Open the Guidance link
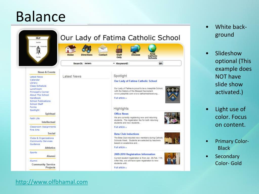Viewport: 259px width, 194px height. [35, 144]
